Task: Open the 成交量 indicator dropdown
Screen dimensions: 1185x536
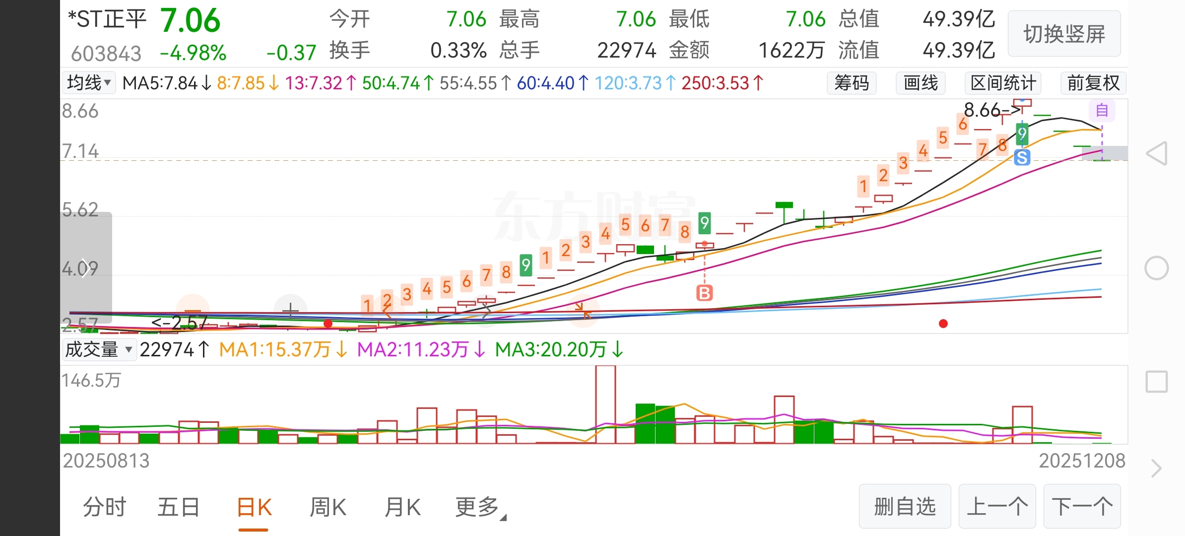Action: coord(99,350)
